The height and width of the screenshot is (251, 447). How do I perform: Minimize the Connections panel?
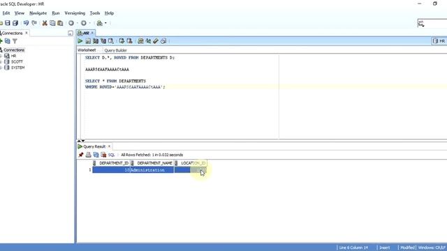coord(71,33)
